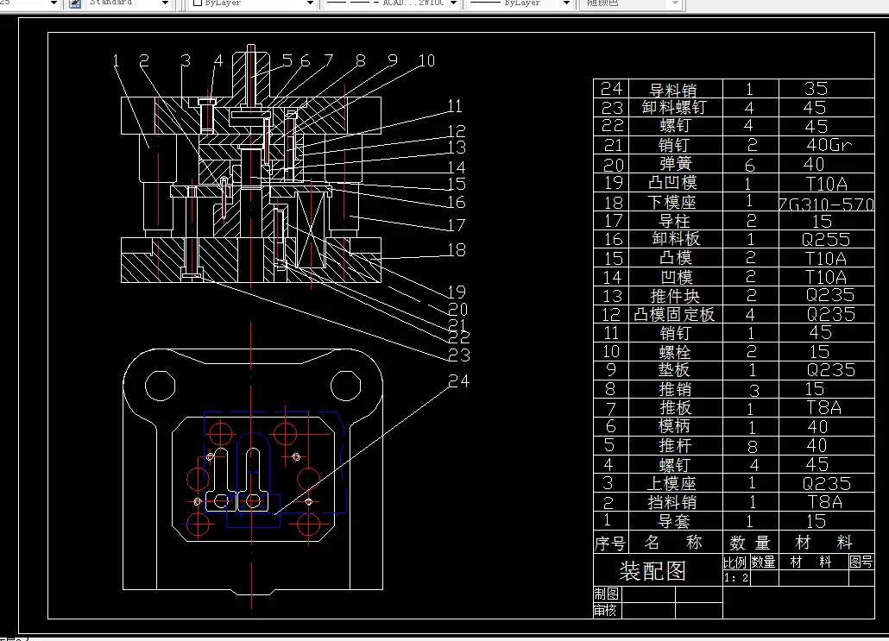The image size is (889, 641).
Task: Select part name 下模座 in row 18
Action: (x=671, y=203)
